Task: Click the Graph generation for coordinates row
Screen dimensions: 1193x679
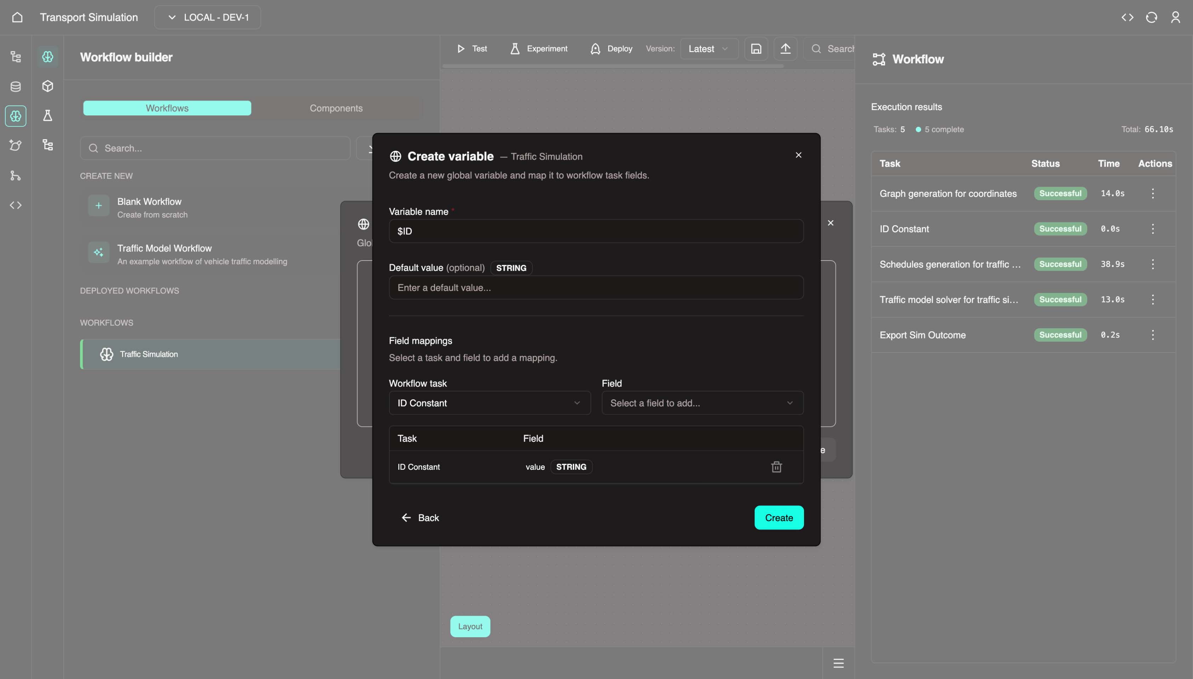Action: (1023, 194)
